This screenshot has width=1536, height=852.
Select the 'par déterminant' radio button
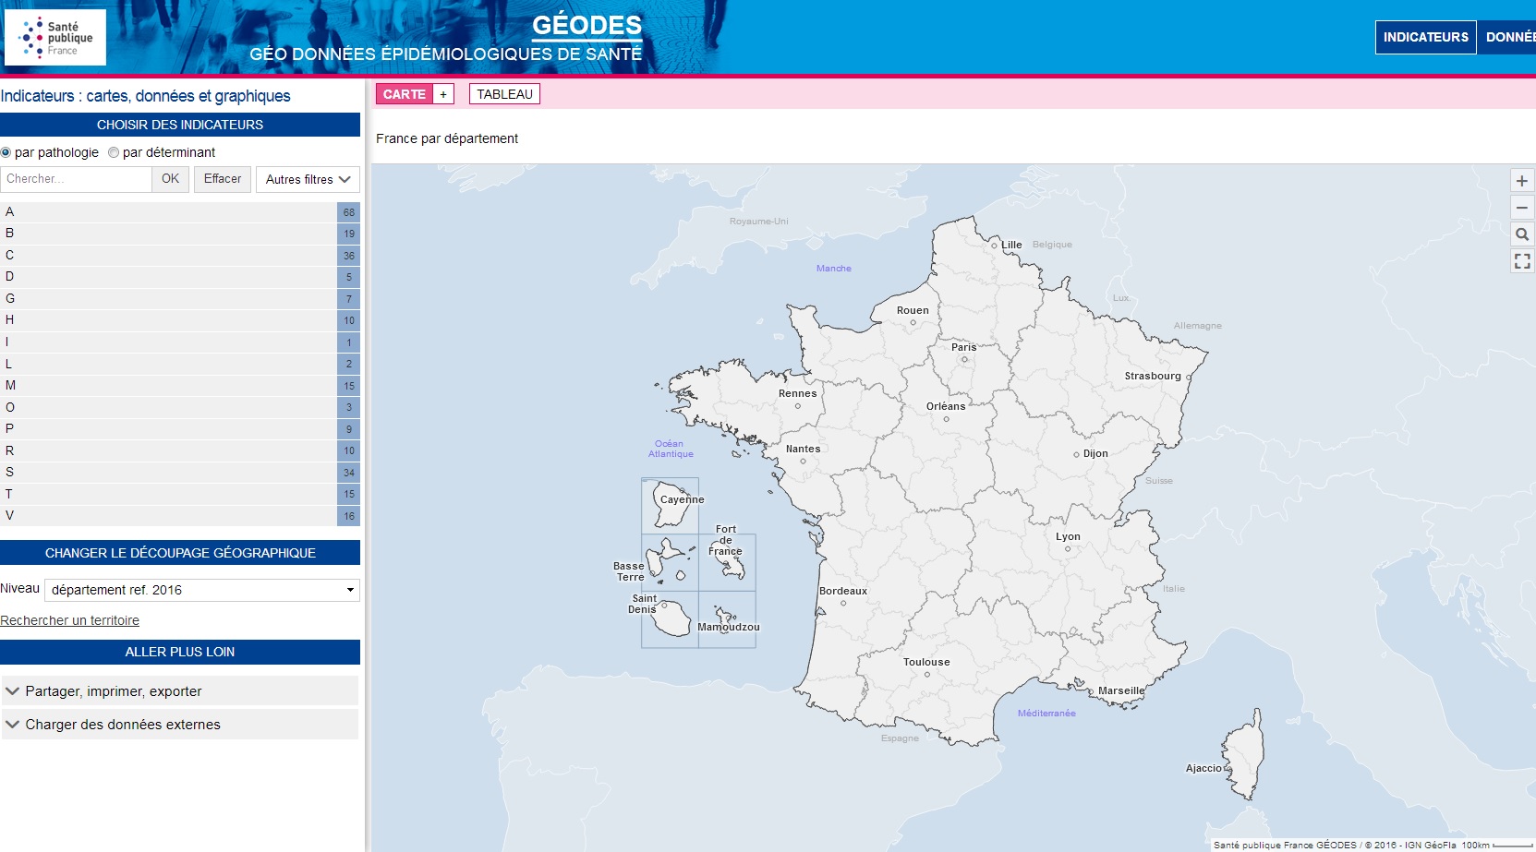114,153
